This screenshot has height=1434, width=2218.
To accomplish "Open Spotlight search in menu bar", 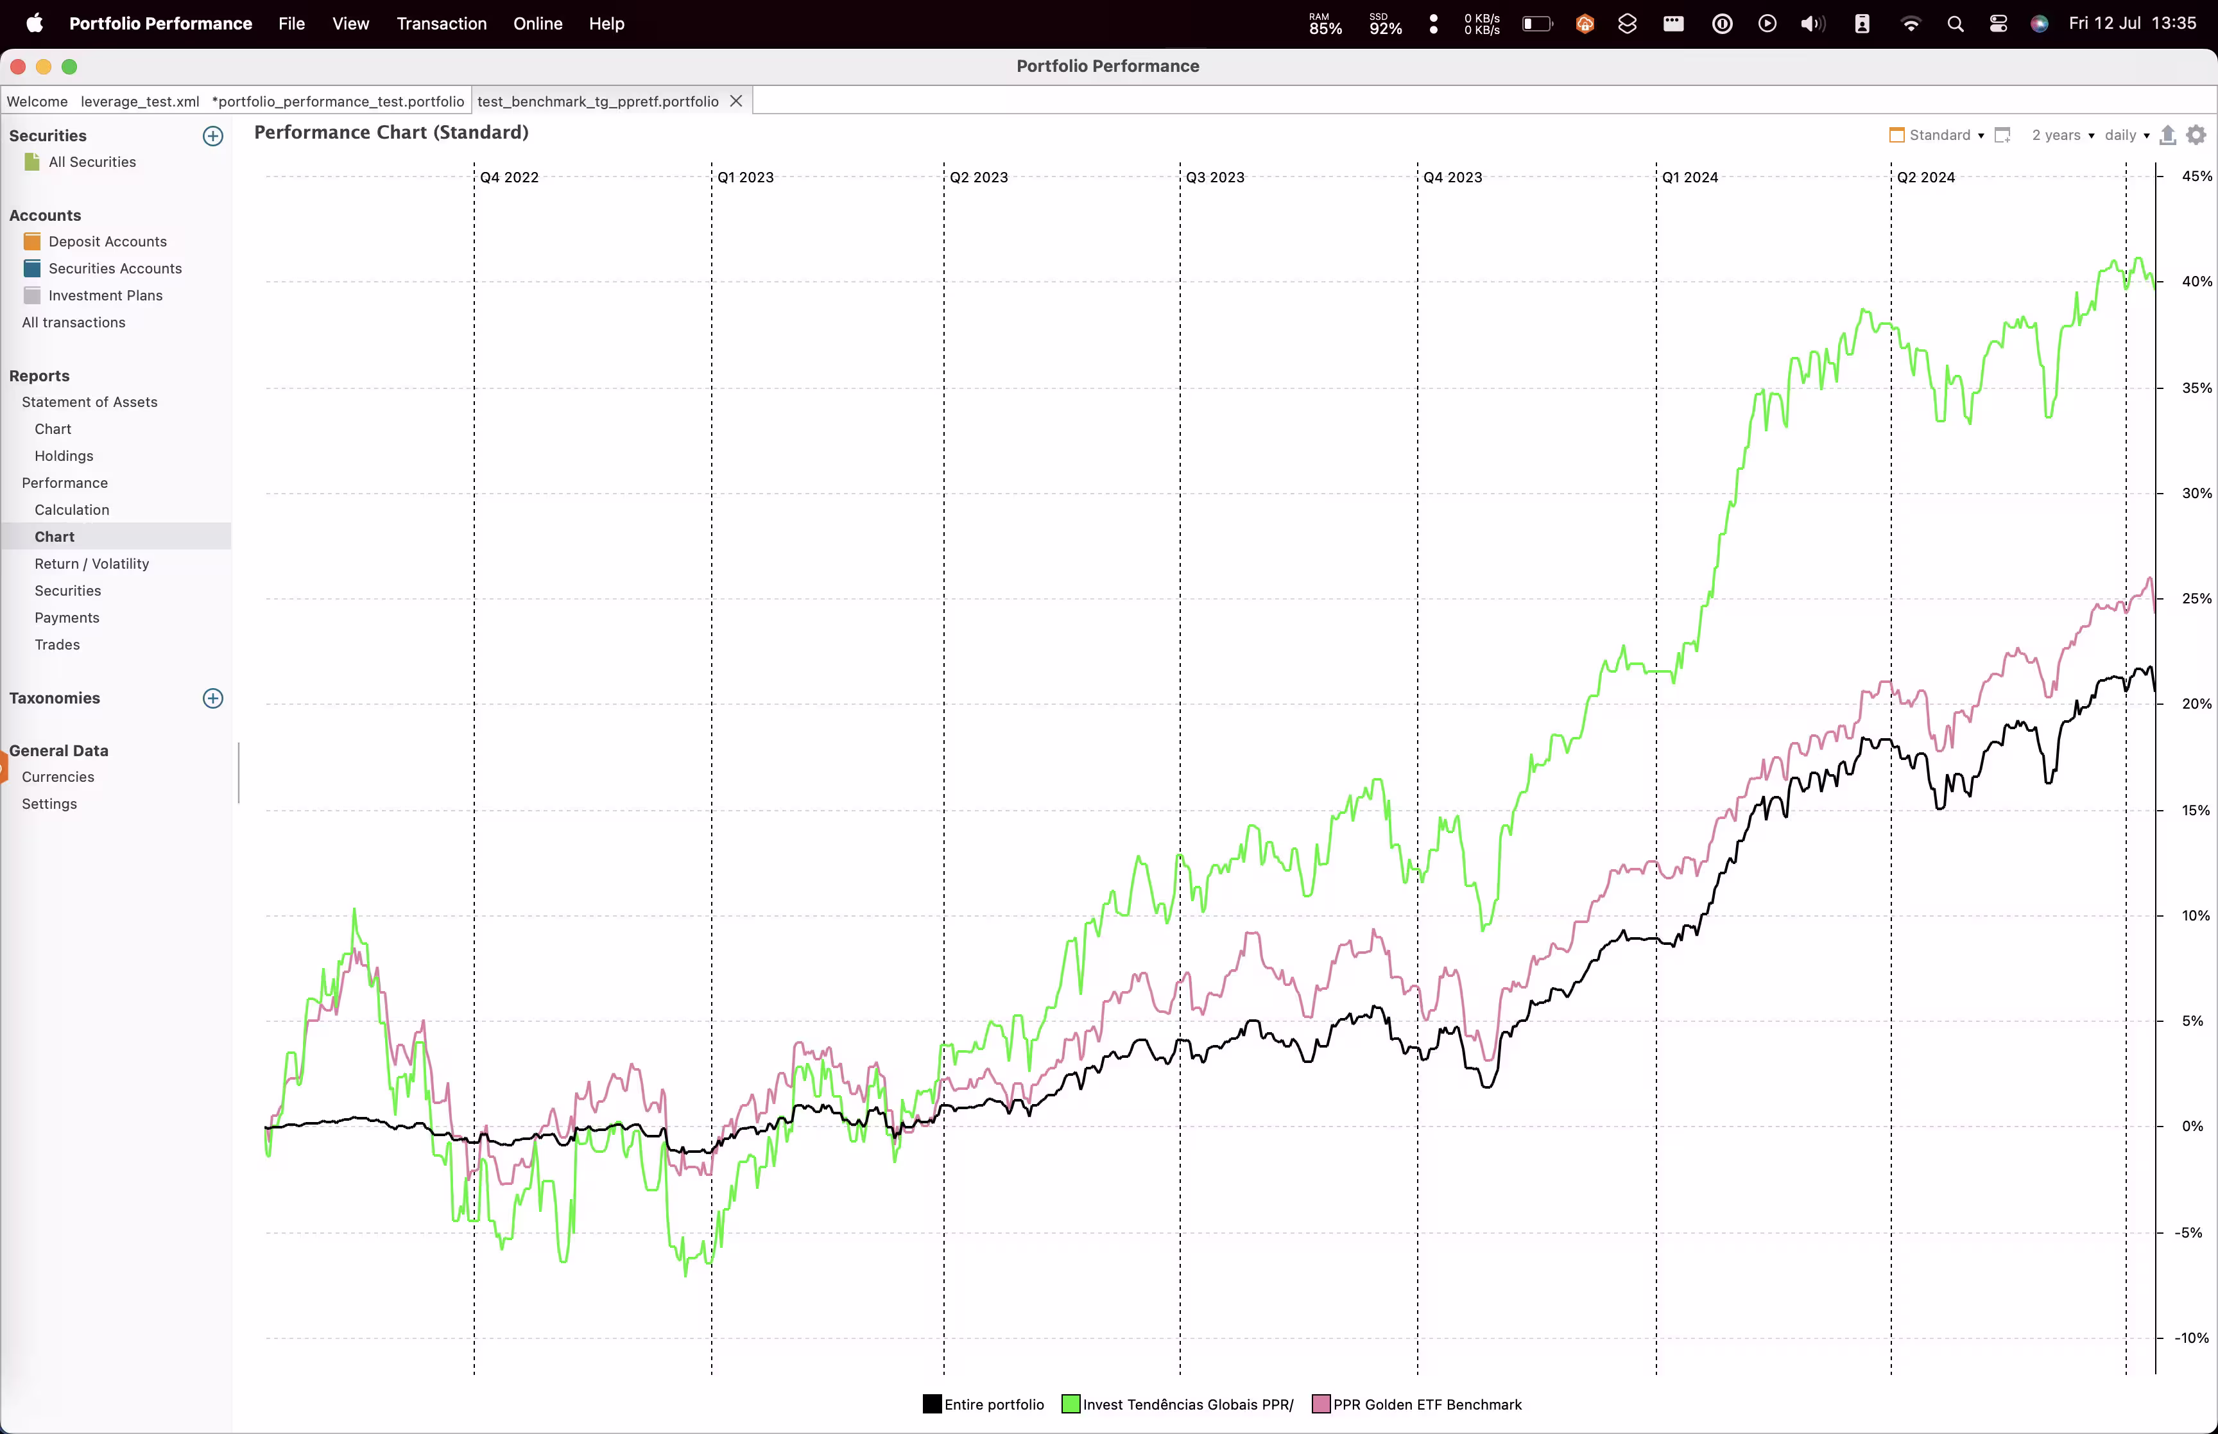I will tap(1955, 24).
